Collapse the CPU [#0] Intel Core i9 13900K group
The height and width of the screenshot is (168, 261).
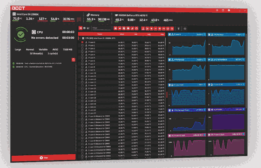(80, 38)
